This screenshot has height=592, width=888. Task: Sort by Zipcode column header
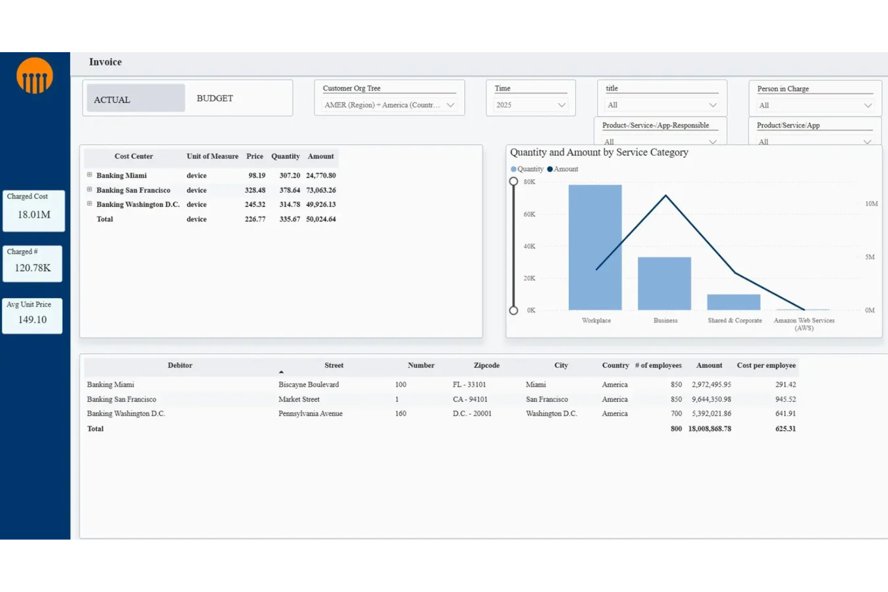click(x=487, y=365)
